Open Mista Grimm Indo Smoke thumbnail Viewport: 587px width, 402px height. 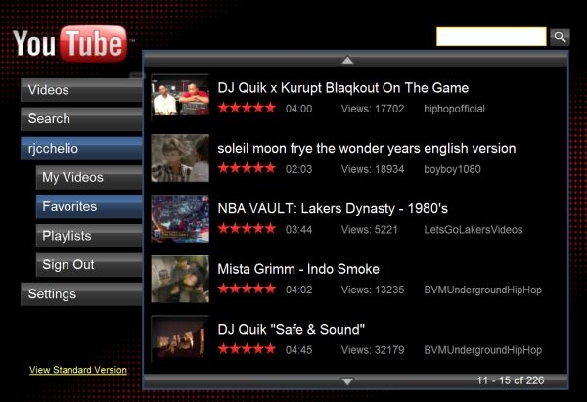[180, 279]
